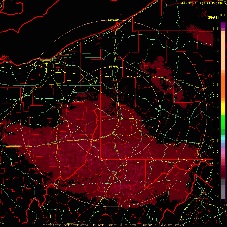Click the purple band atop the color scale
The height and width of the screenshot is (227, 227).
click(223, 25)
